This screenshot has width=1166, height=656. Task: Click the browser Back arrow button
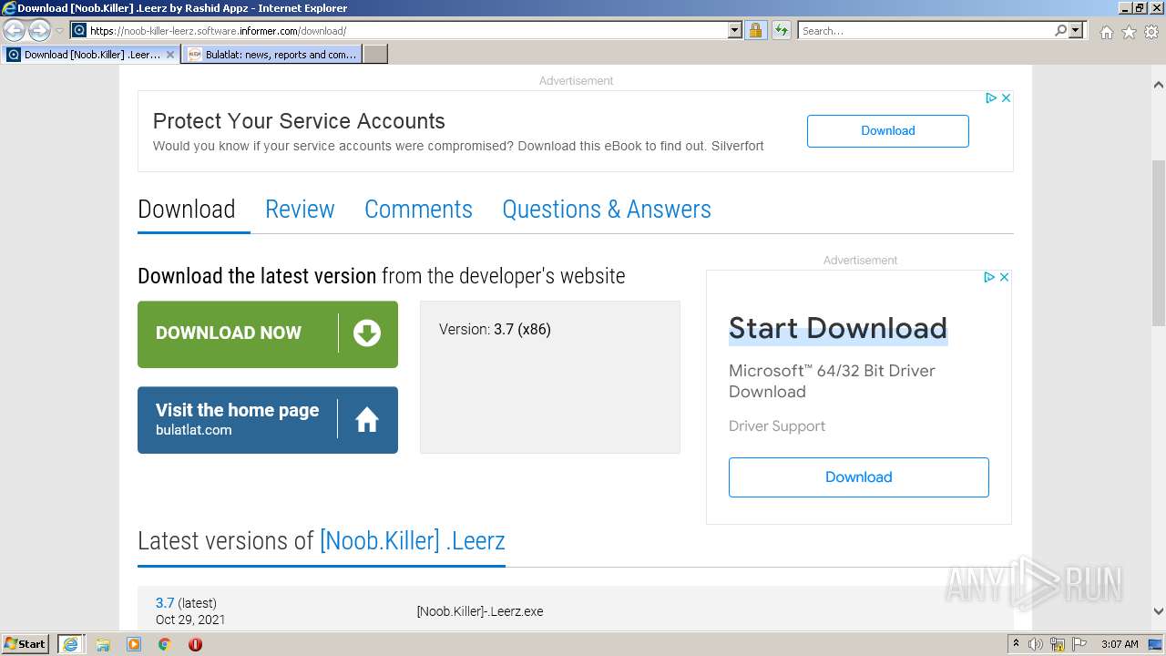pos(15,31)
